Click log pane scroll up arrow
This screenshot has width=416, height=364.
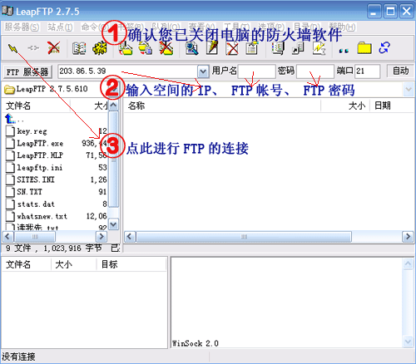click(408, 263)
